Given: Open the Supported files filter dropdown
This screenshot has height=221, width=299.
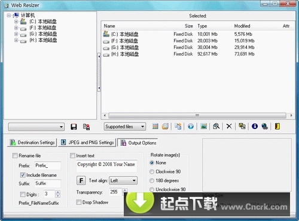Looking at the screenshot, I should (x=125, y=127).
